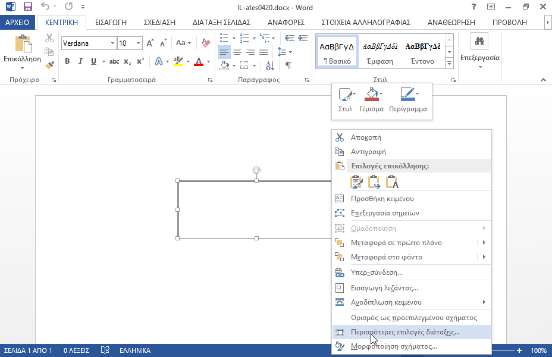
Task: Collapse the ribbon with the arrow
Action: pos(543,80)
